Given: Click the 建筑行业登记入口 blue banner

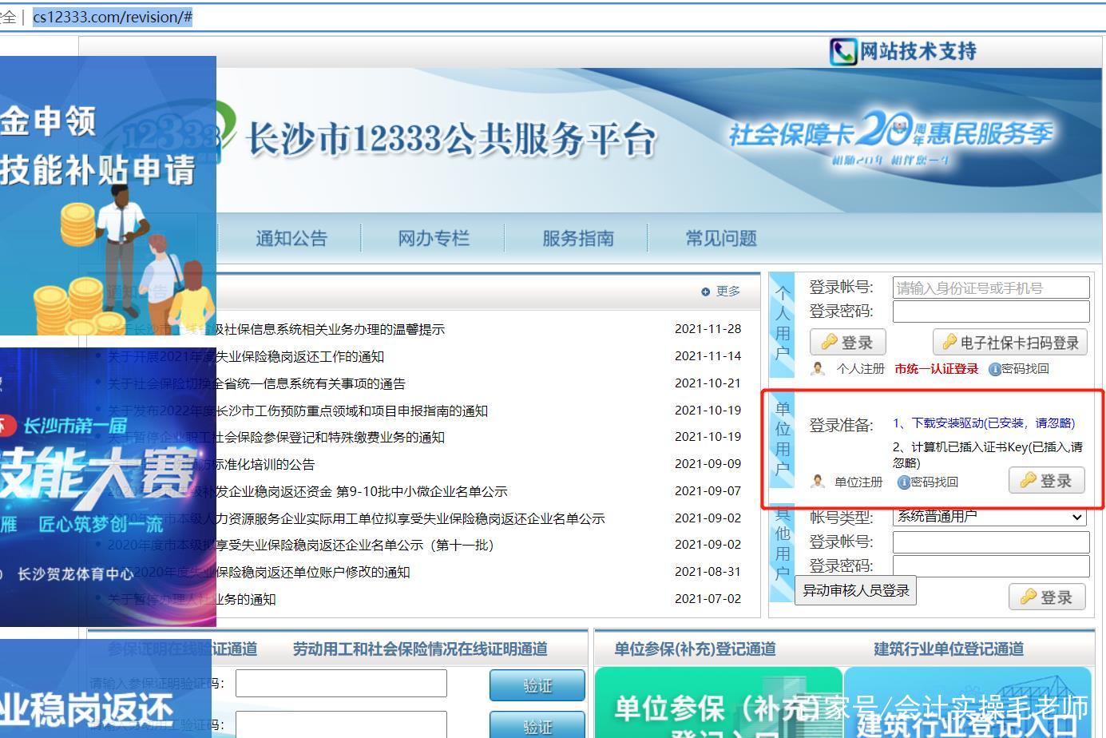Looking at the screenshot, I should tap(968, 703).
